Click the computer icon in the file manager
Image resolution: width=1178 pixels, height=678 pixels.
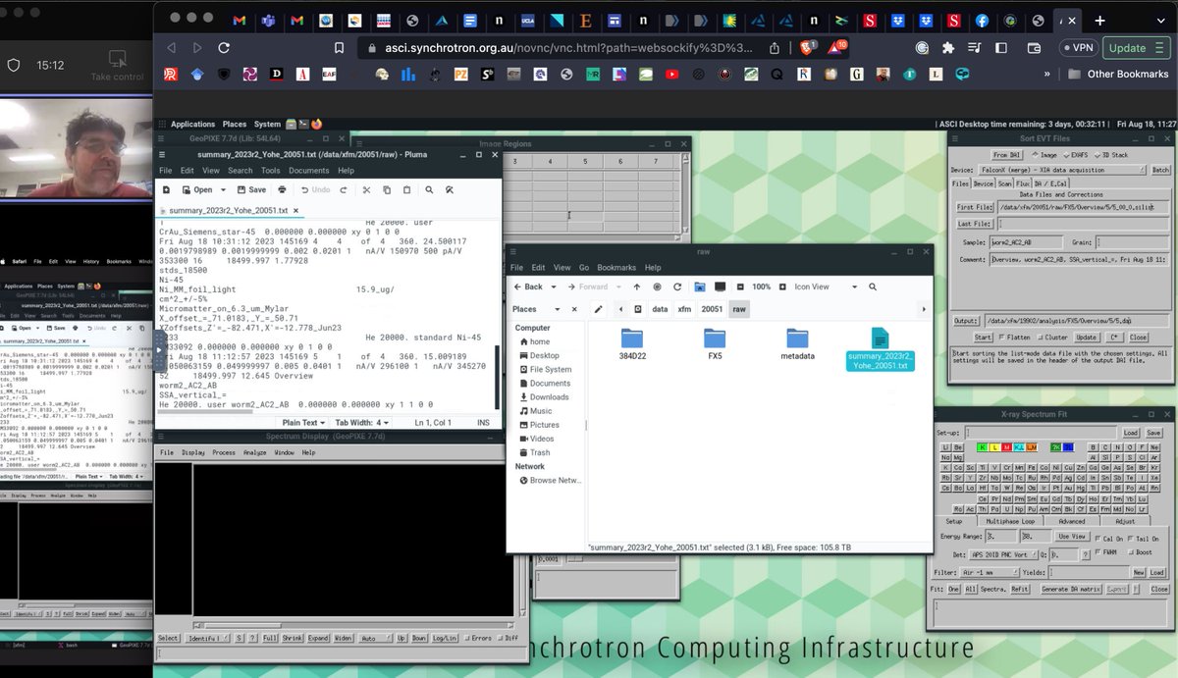pos(720,287)
